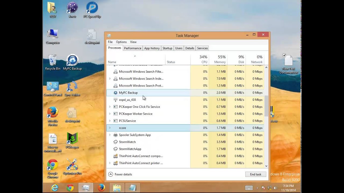This screenshot has height=193, width=344.
Task: Collapse view with Fewer details arrow
Action: click(x=110, y=174)
